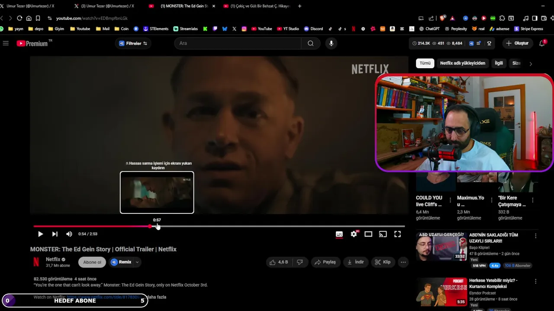Share the video via Paylaş

pos(325,262)
